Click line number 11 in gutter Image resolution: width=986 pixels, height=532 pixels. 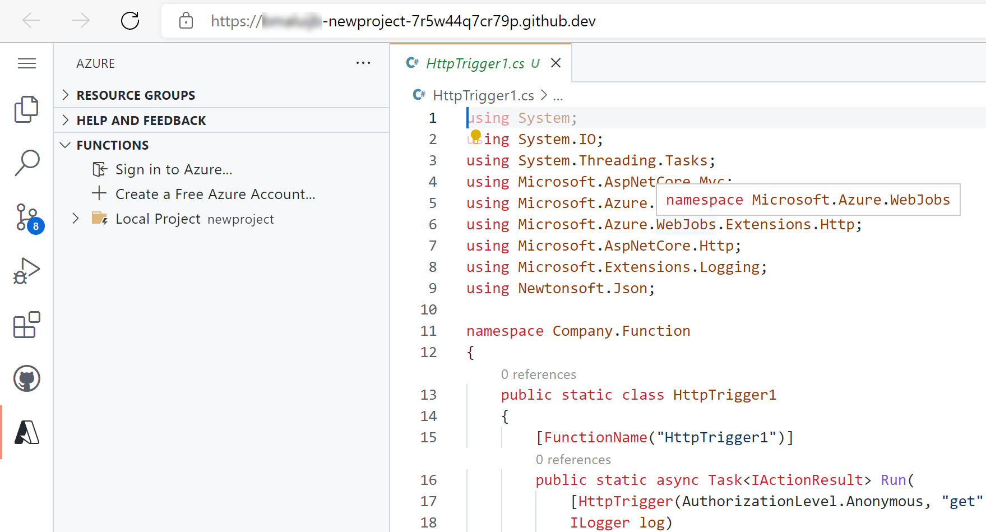tap(428, 331)
